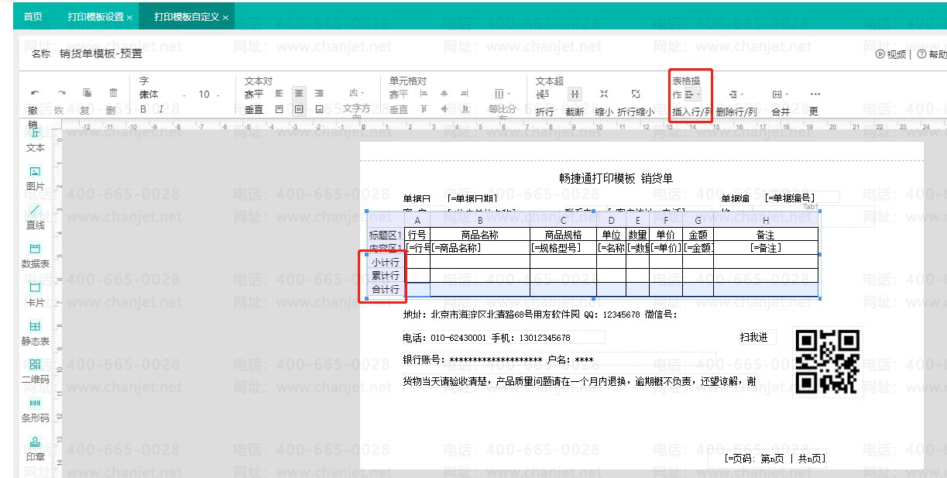This screenshot has height=478, width=947.
Task: Click the more (更多) ellipsis icon
Action: point(815,95)
